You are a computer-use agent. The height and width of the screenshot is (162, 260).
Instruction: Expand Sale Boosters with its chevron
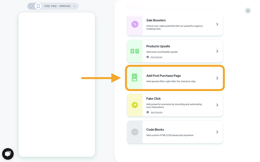pos(217,24)
